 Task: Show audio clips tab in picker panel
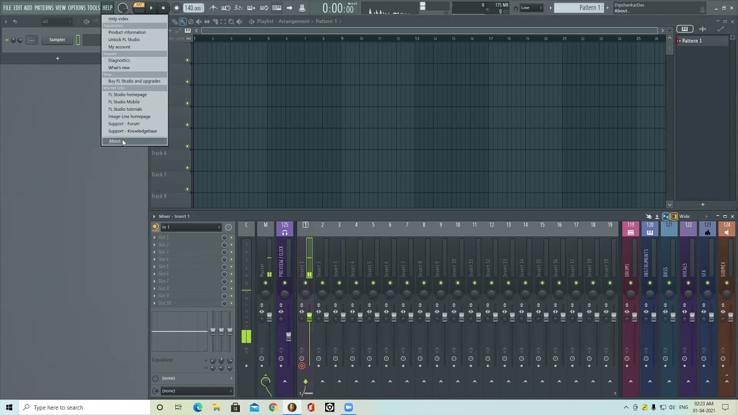pyautogui.click(x=702, y=29)
